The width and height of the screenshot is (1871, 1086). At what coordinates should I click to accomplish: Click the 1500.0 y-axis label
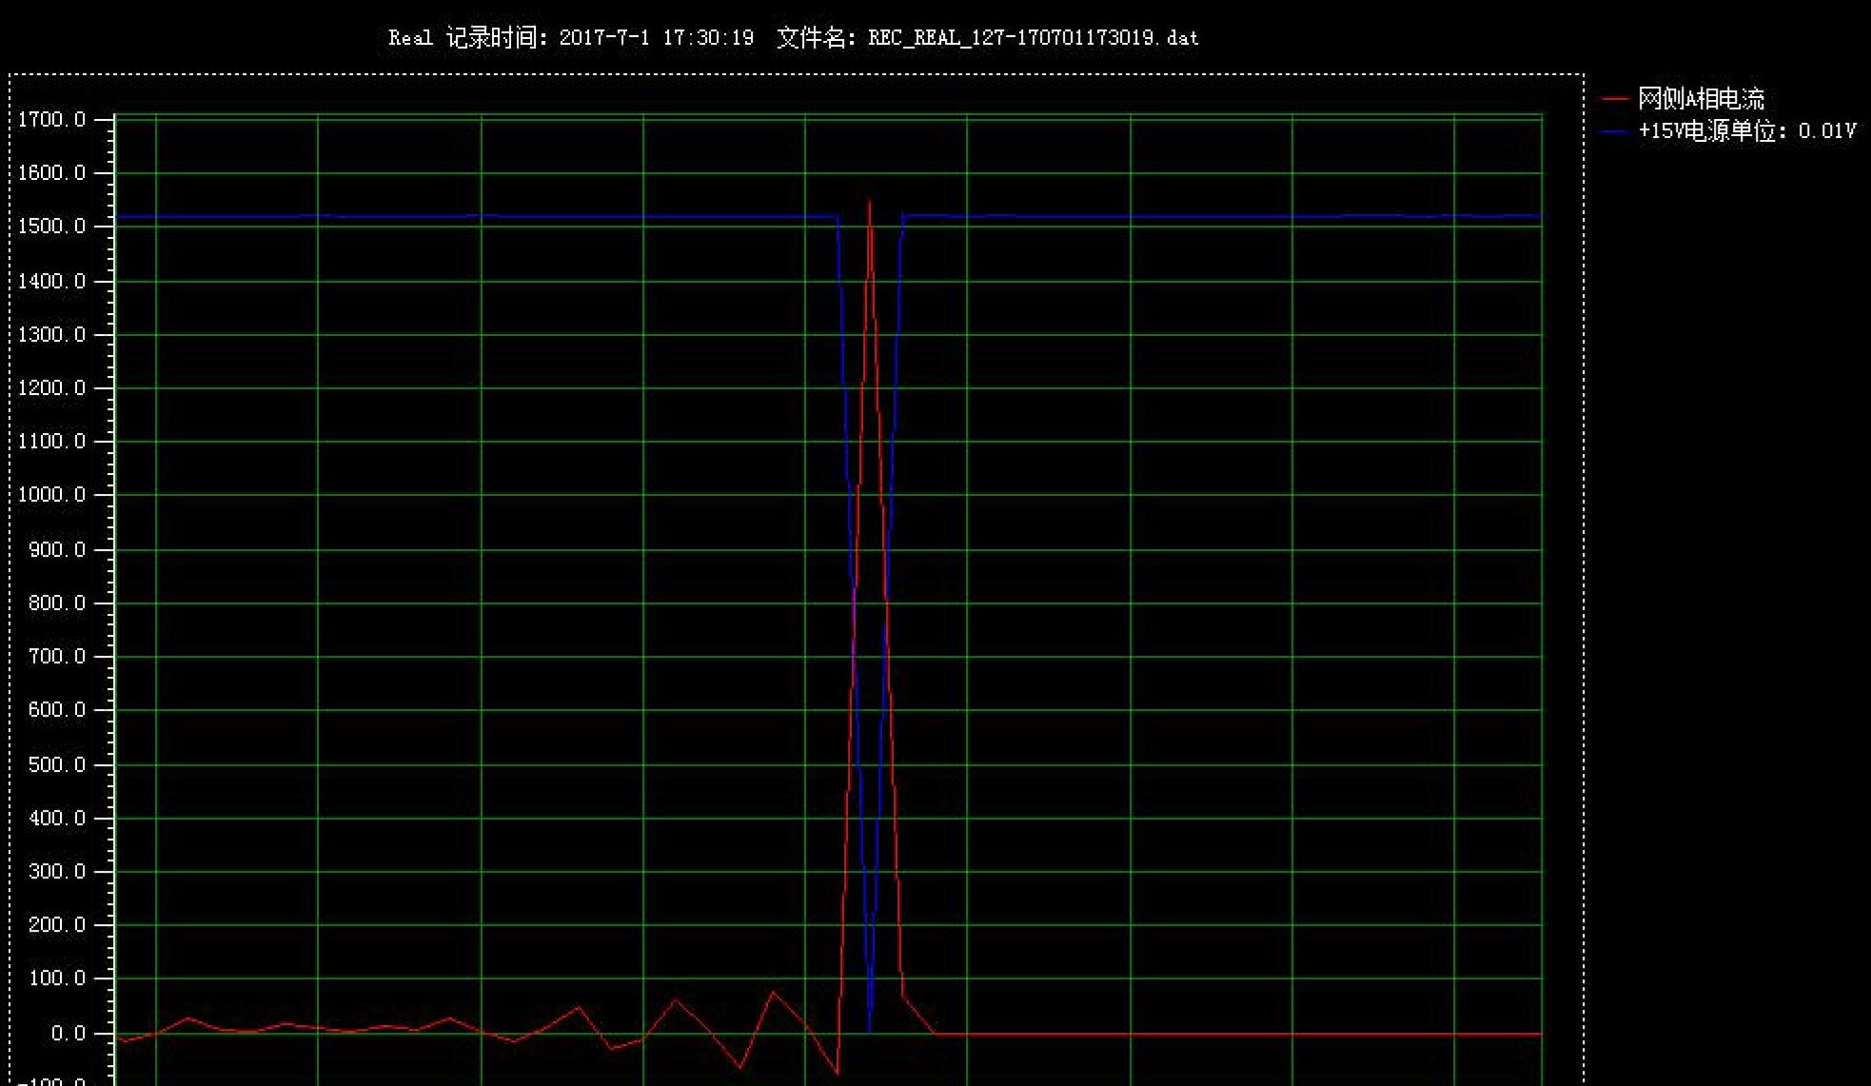click(52, 227)
